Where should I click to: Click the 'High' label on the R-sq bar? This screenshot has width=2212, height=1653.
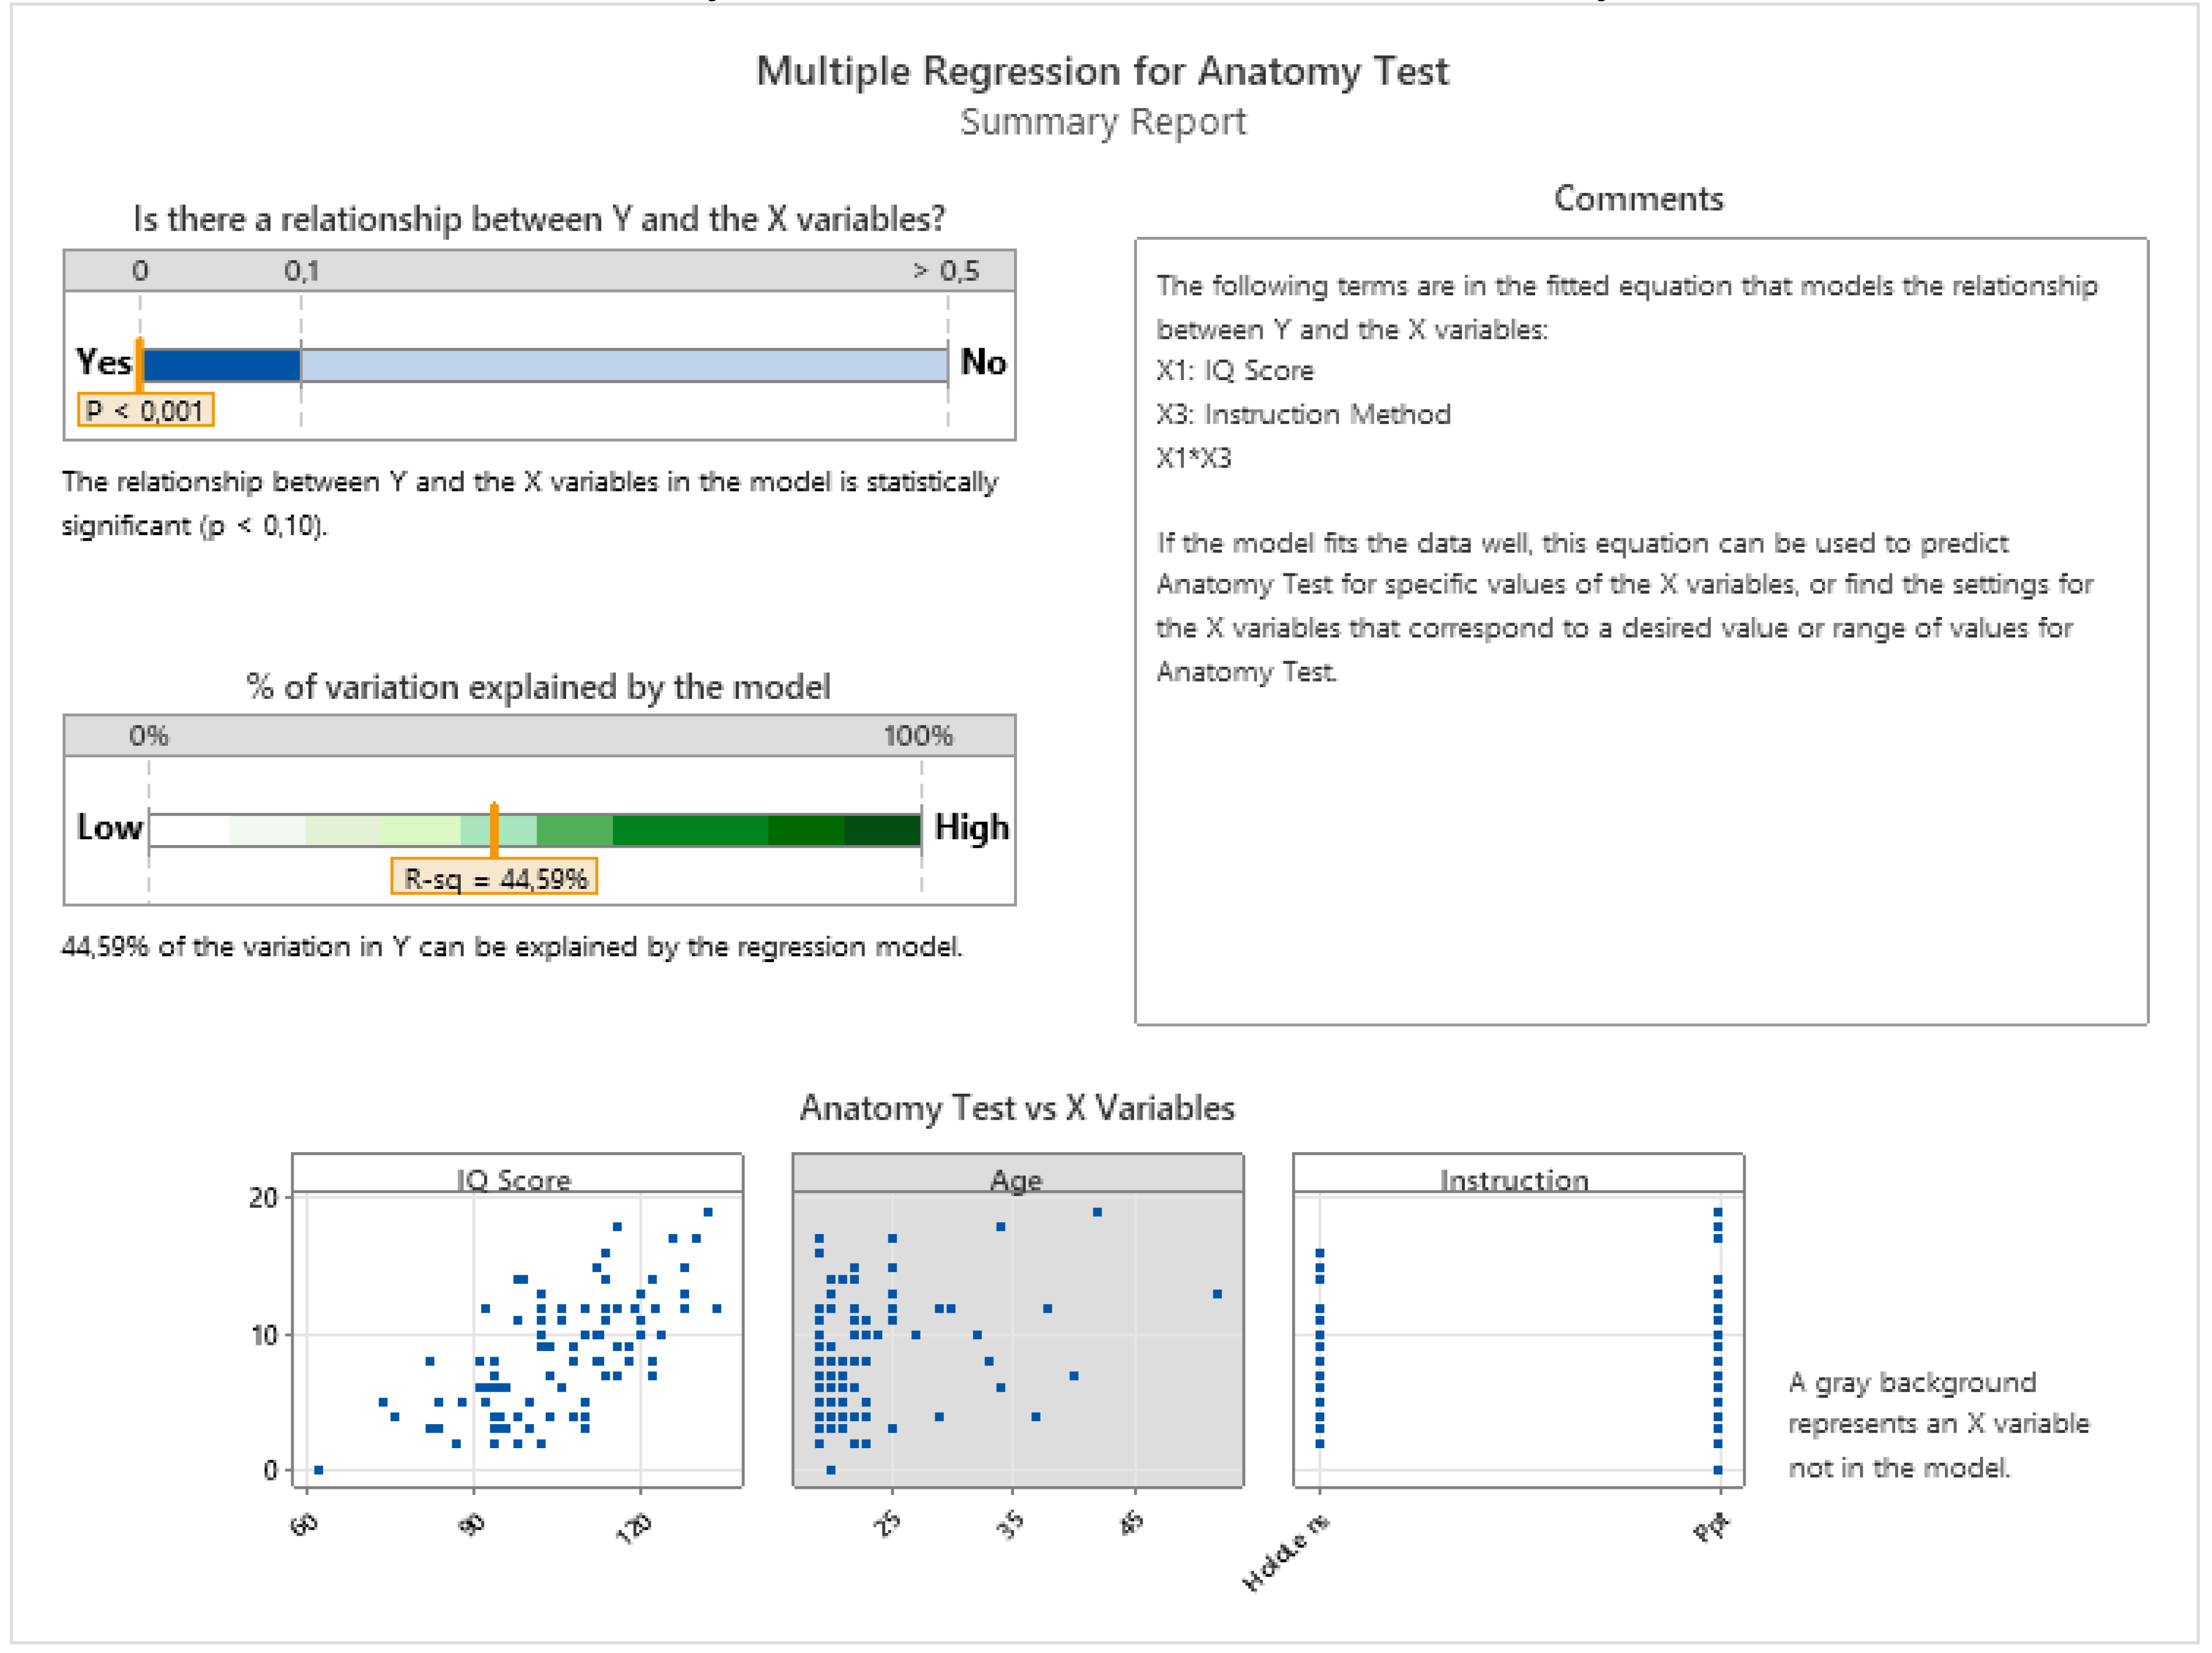pyautogui.click(x=971, y=828)
